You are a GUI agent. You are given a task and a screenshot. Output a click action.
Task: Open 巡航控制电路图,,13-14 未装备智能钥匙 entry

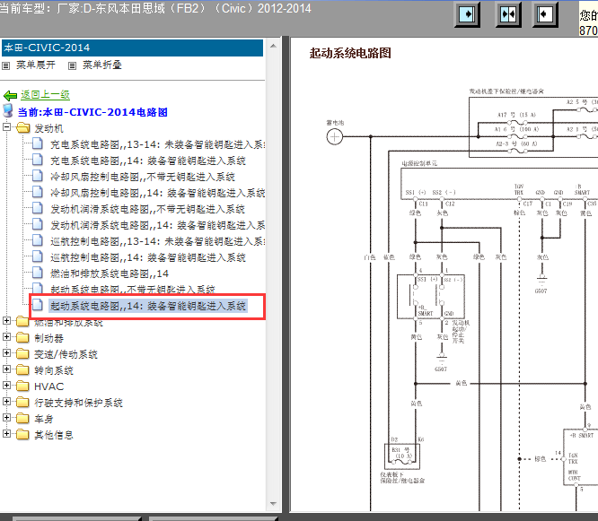[157, 241]
